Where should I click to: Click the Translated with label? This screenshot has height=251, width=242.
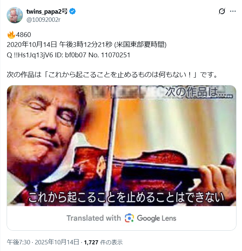(x=94, y=218)
